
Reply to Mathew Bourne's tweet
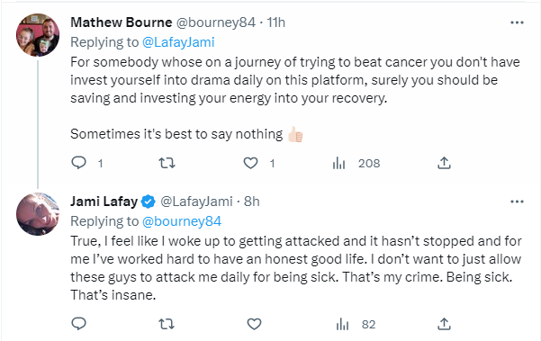[78, 163]
